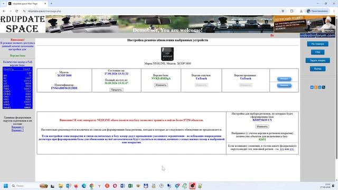Open a new browser tab

(51, 4)
